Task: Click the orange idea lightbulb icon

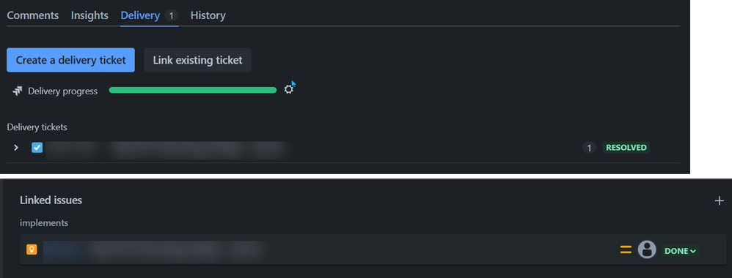Action: [x=32, y=249]
